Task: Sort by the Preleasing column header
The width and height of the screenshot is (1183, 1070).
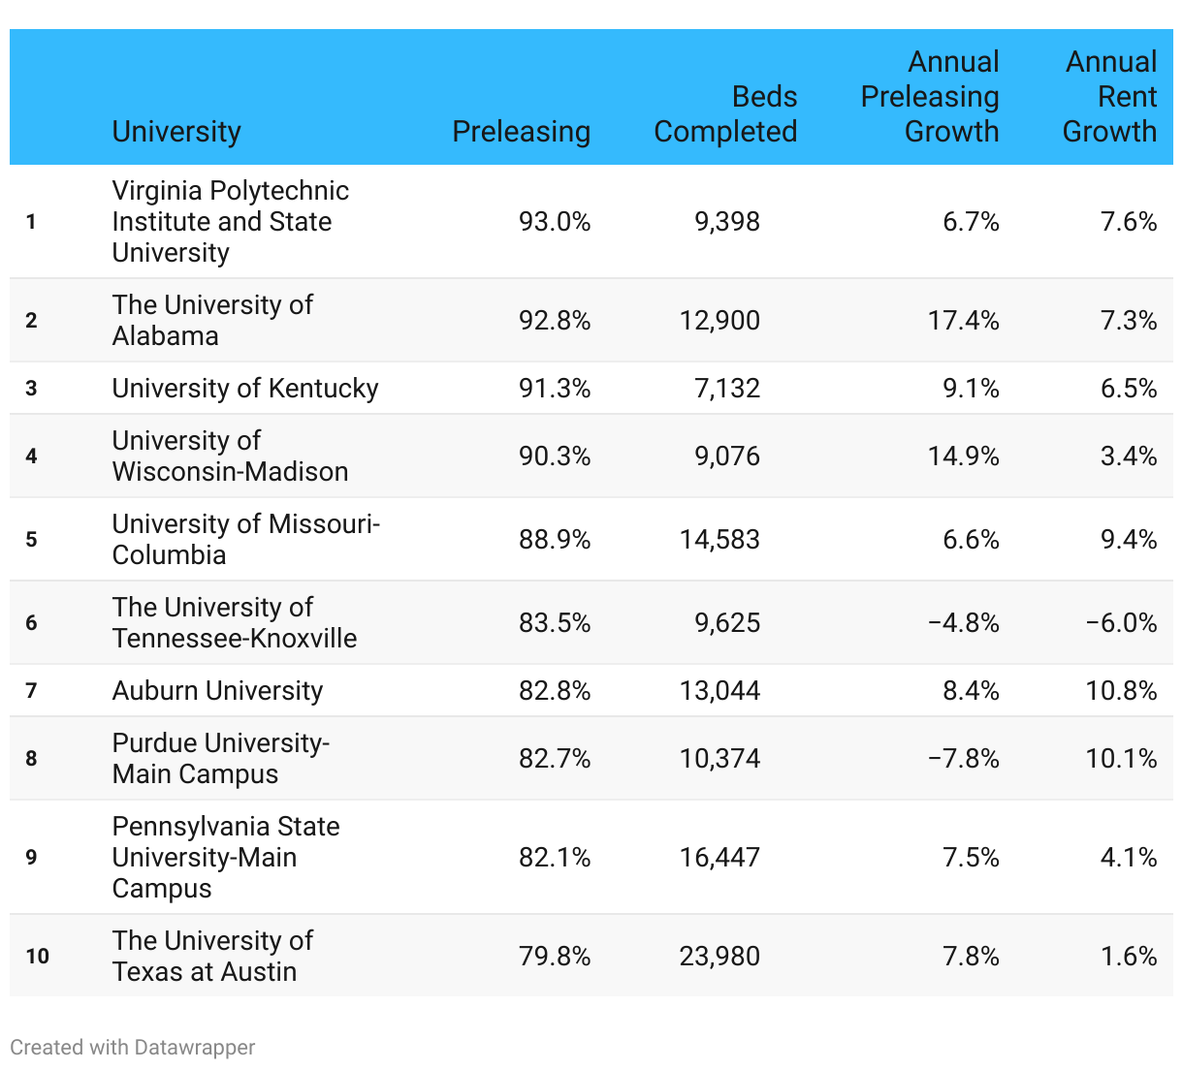Action: pyautogui.click(x=521, y=132)
